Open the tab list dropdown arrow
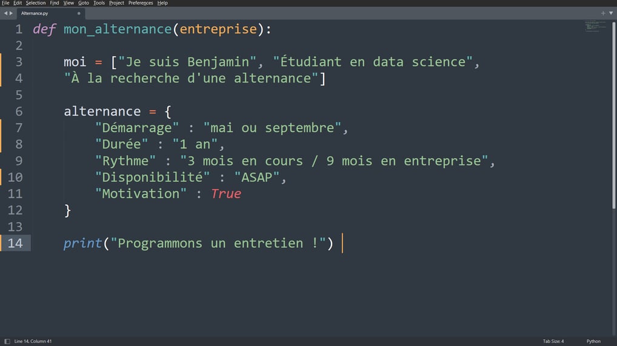Screen dimensions: 617x346 [x=611, y=13]
